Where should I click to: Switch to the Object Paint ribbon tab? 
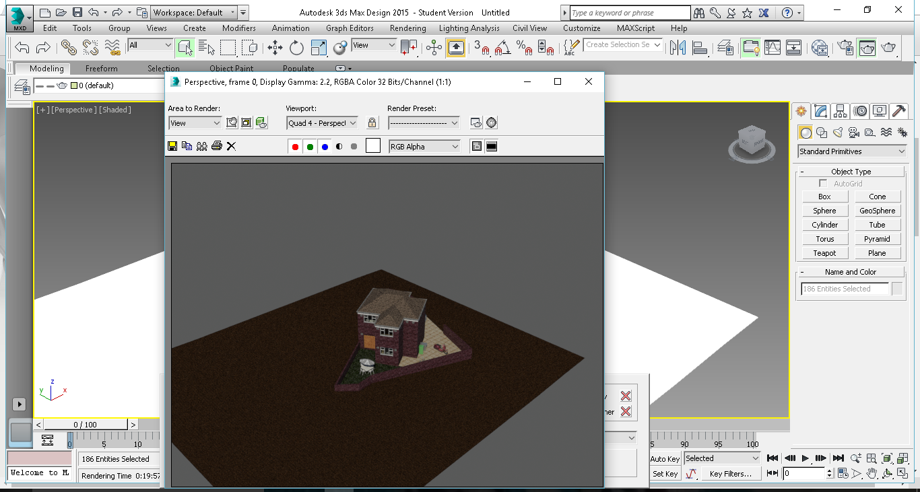(x=232, y=69)
